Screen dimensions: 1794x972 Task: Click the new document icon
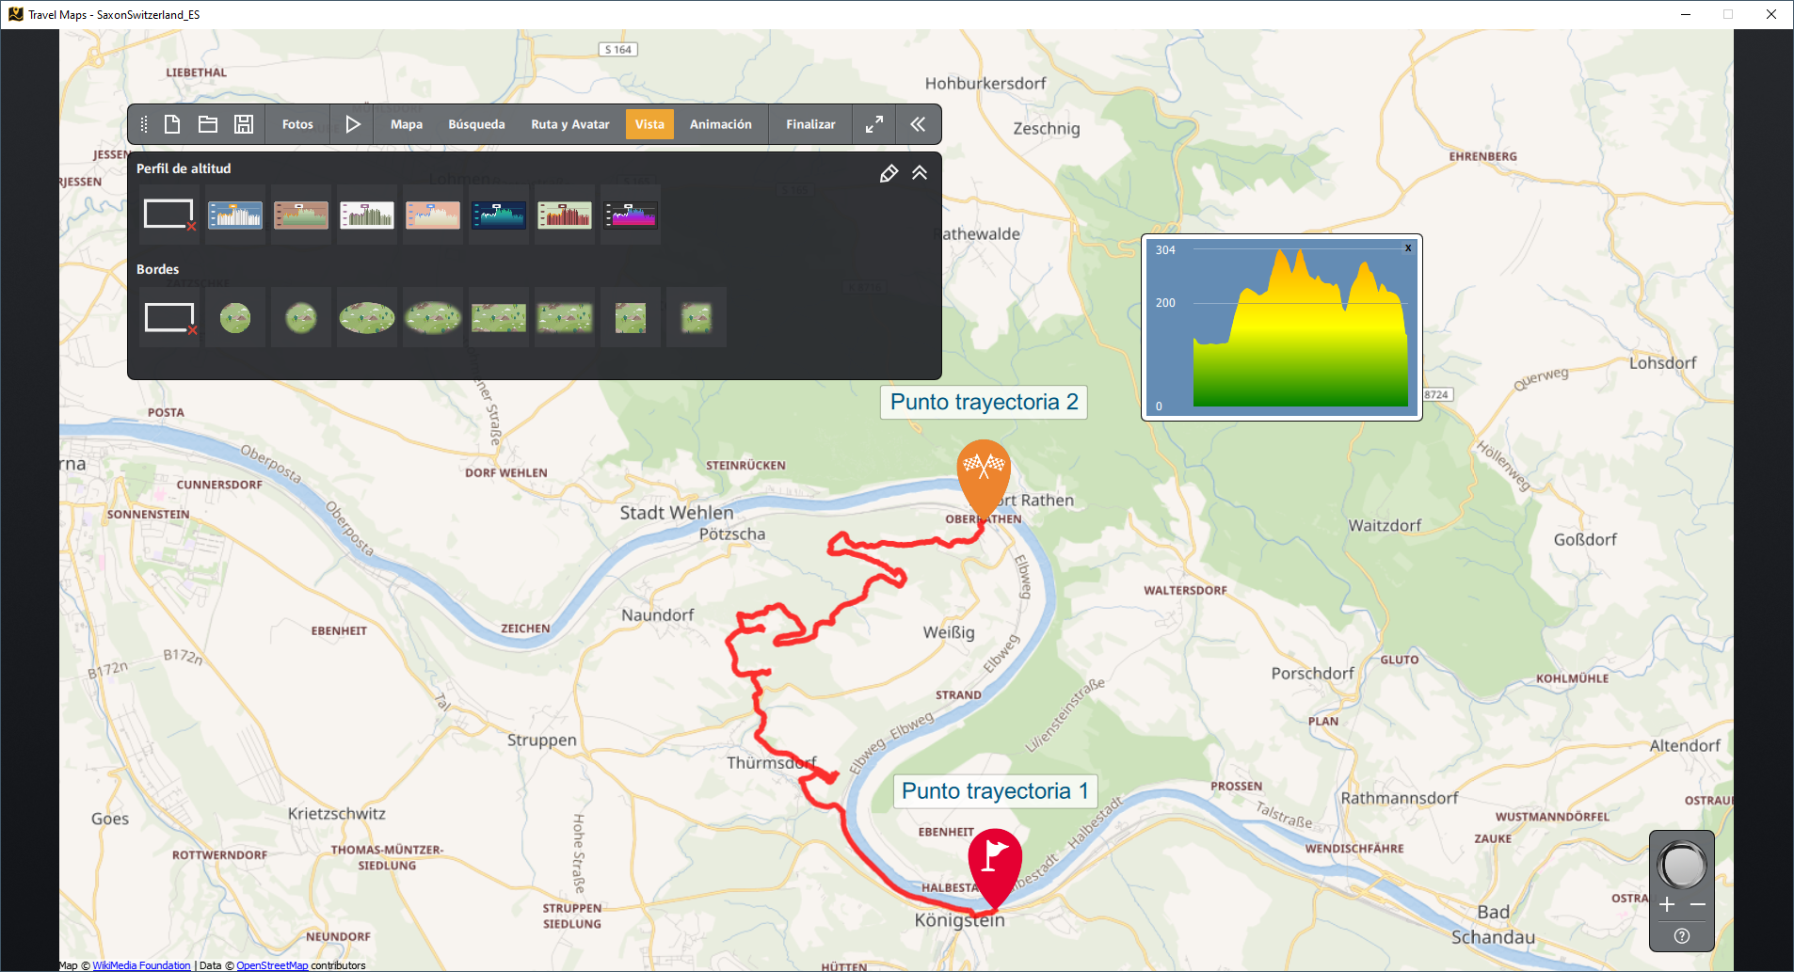[x=172, y=124]
